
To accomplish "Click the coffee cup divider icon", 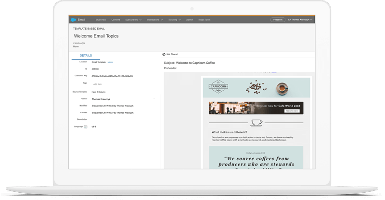I will coord(257,122).
